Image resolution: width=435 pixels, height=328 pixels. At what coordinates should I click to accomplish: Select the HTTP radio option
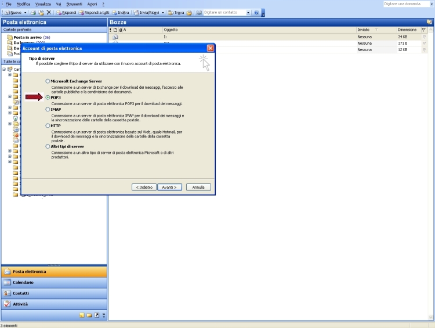click(48, 125)
